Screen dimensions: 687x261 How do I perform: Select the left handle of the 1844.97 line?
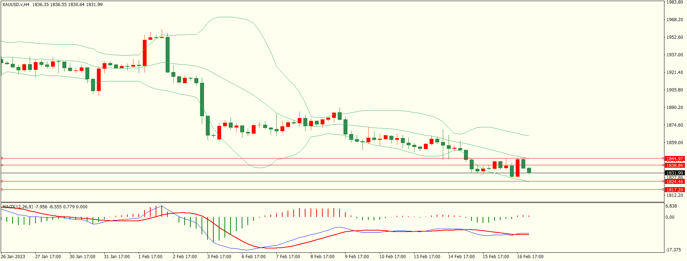pyautogui.click(x=2, y=158)
